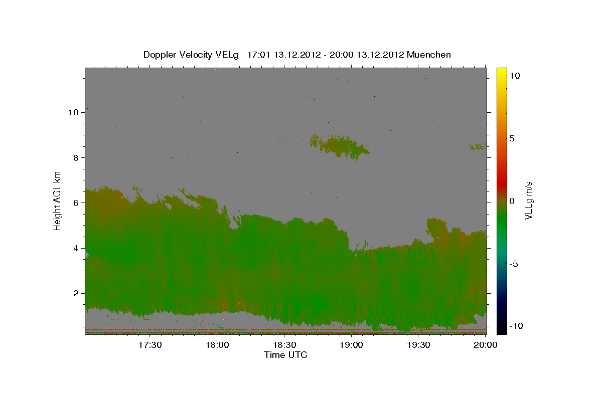Click the small cloud echo at the right edge near 8.5 km
This screenshot has height=401, width=602.
pyautogui.click(x=477, y=146)
